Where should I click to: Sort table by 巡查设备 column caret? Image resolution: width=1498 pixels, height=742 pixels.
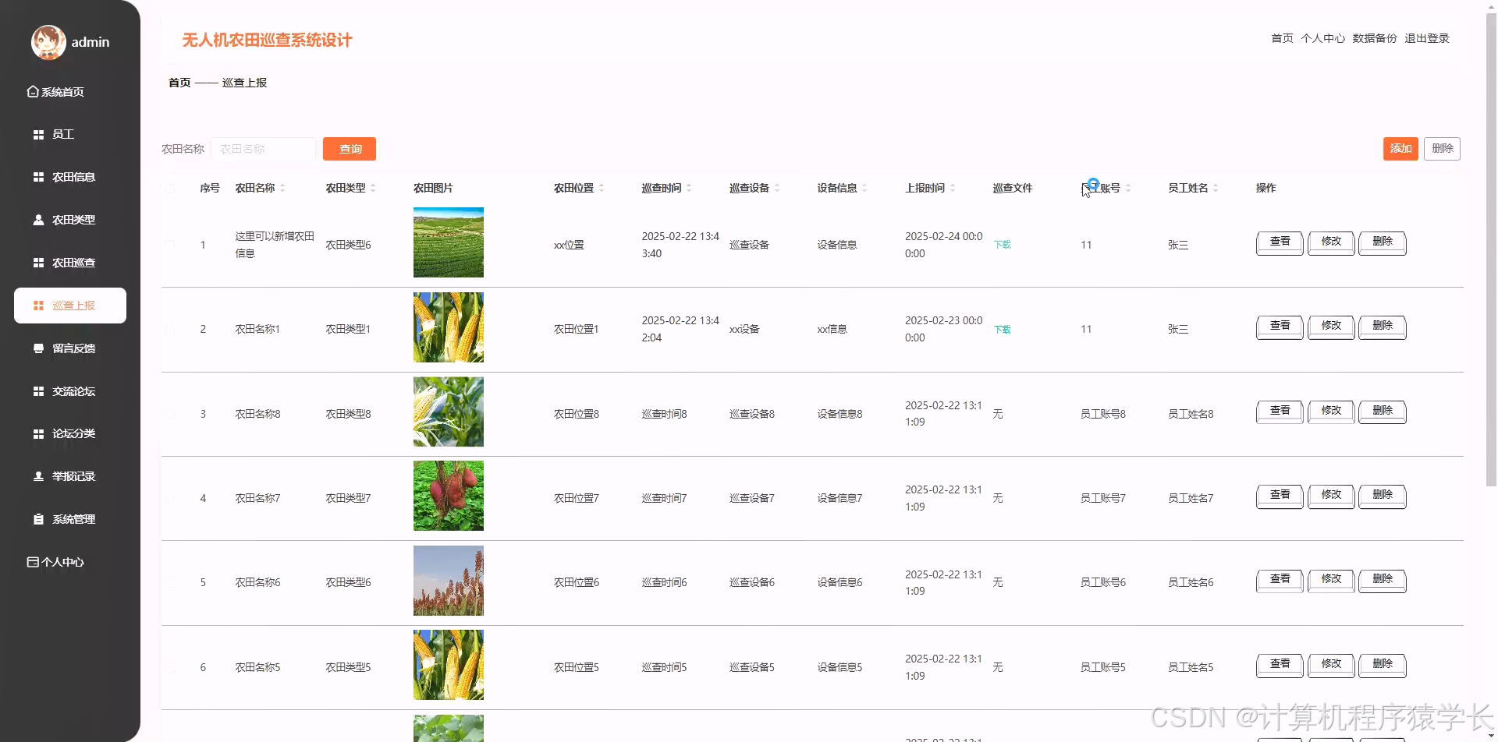(777, 188)
